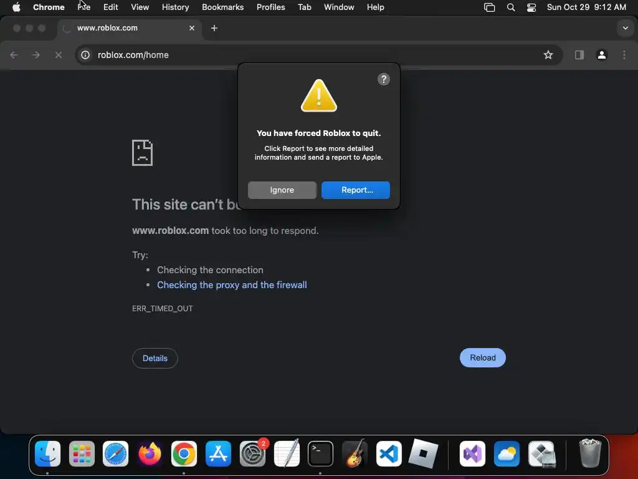This screenshot has height=479, width=638.
Task: Click Report... in the crash dialog
Action: point(356,190)
